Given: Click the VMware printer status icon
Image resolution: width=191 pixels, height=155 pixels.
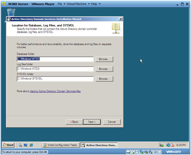Looking at the screenshot, I should tap(146, 152).
